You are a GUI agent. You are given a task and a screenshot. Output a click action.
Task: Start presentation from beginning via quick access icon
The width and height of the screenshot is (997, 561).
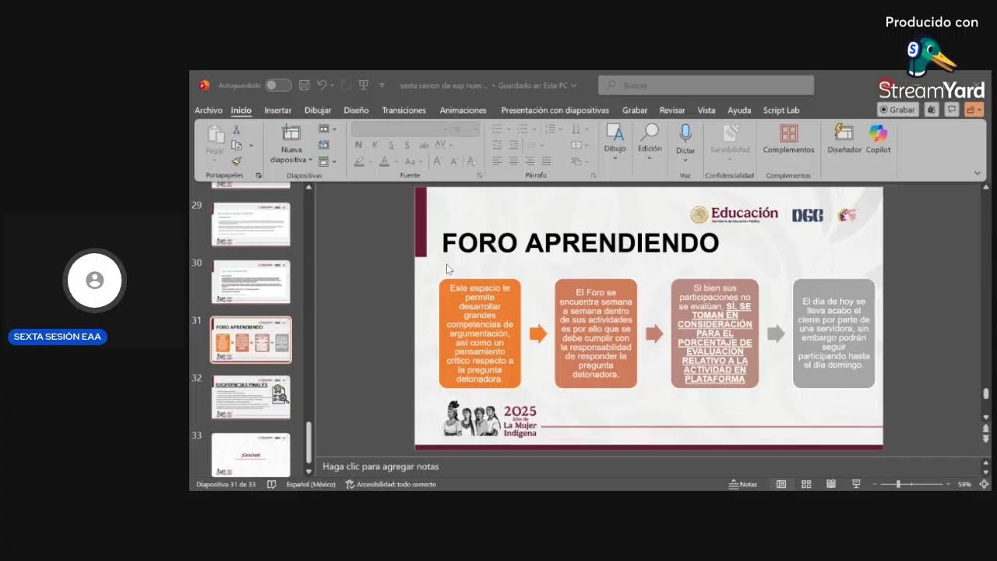click(363, 85)
